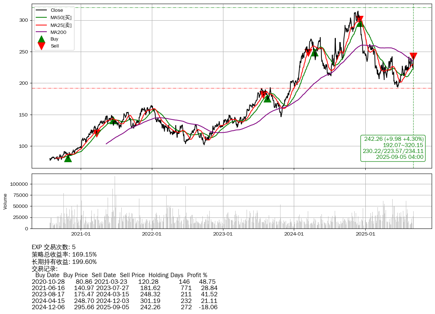Click the Buy Date column header
The image size is (435, 314).
click(x=47, y=275)
